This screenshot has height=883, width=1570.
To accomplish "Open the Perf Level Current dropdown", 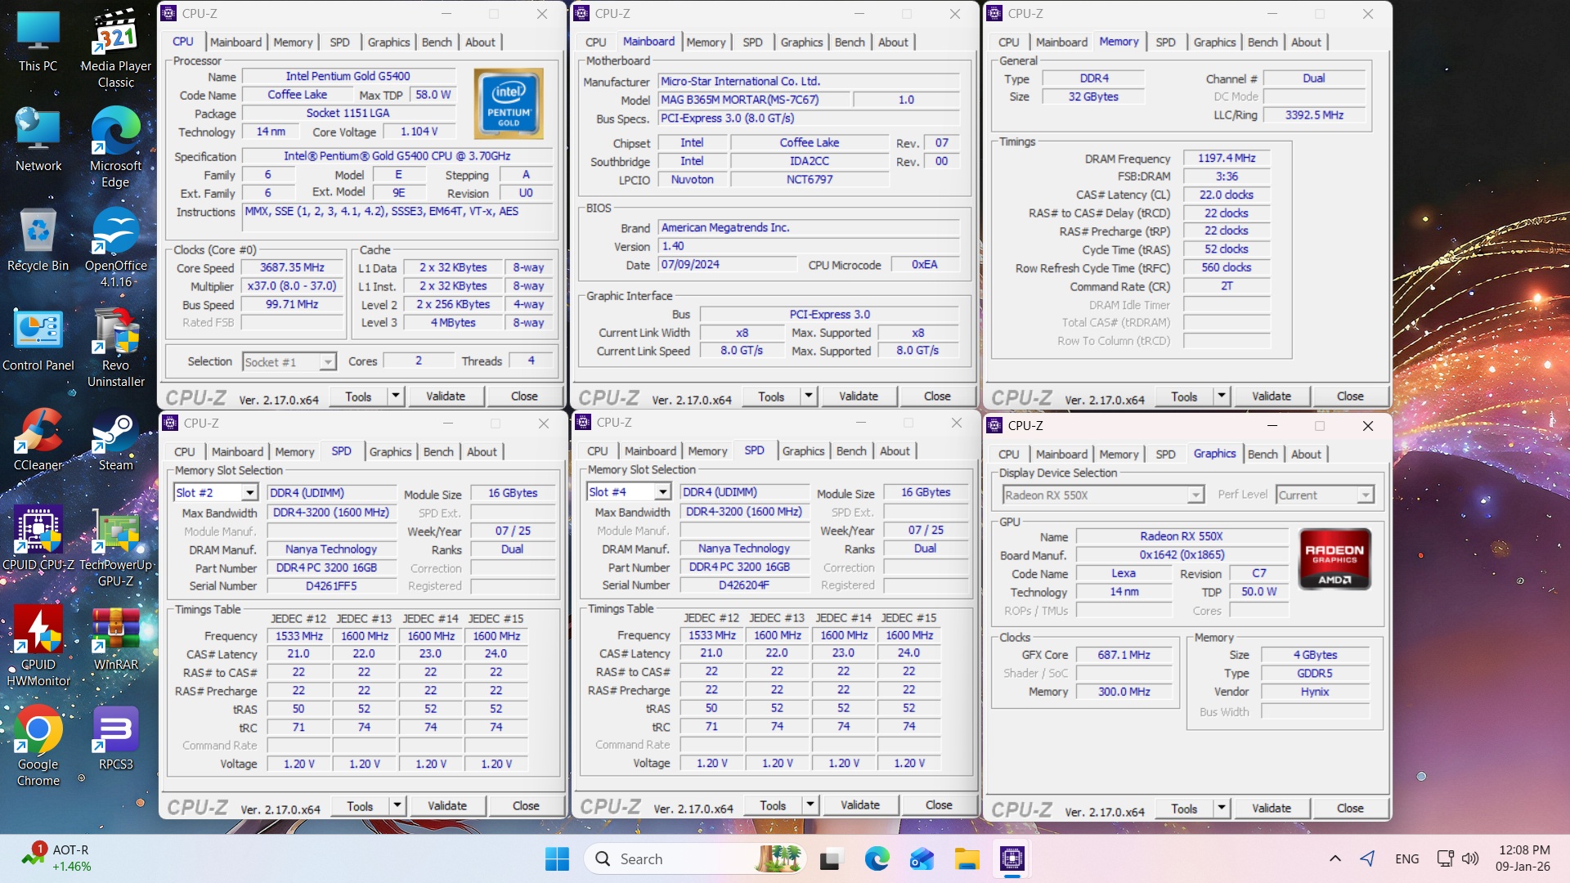I will [1365, 495].
